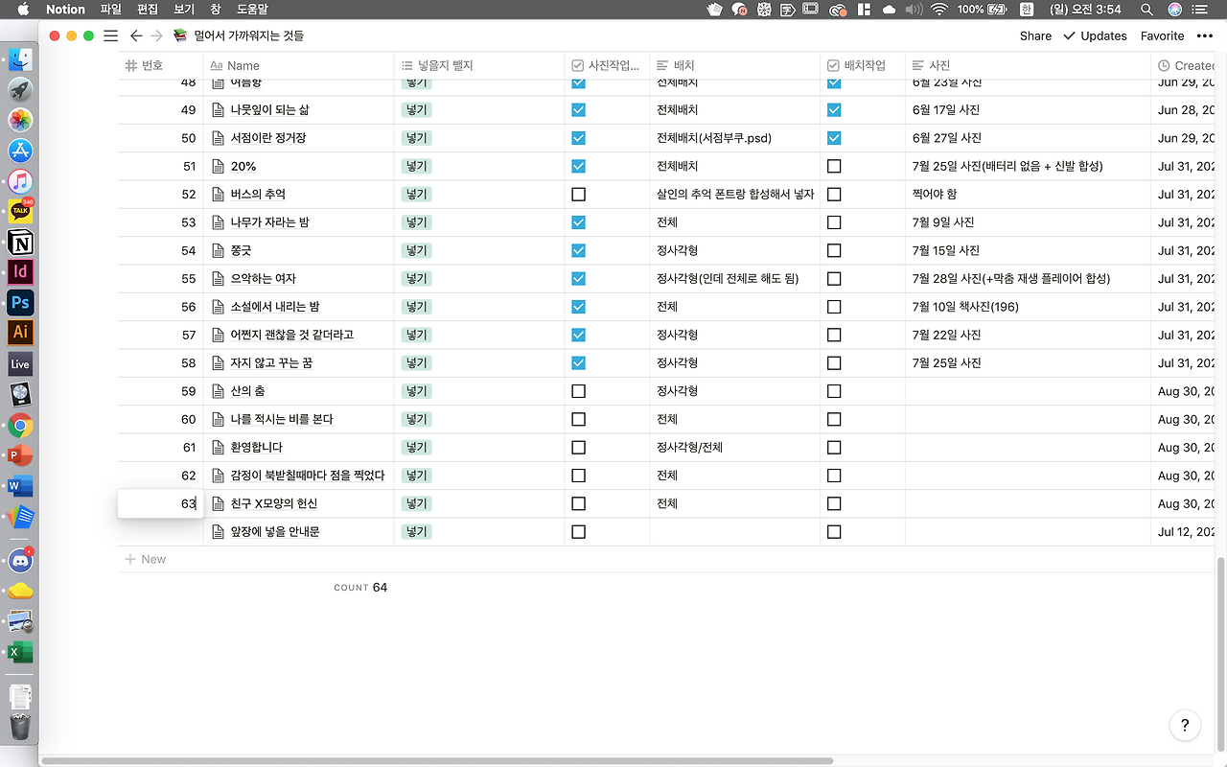Viewport: 1227px width, 767px height.
Task: Open Microsoft Excel from the Dock
Action: point(20,652)
